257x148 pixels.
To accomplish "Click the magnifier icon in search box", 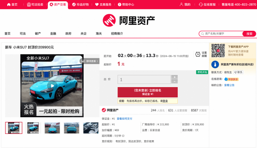I will [202, 34].
